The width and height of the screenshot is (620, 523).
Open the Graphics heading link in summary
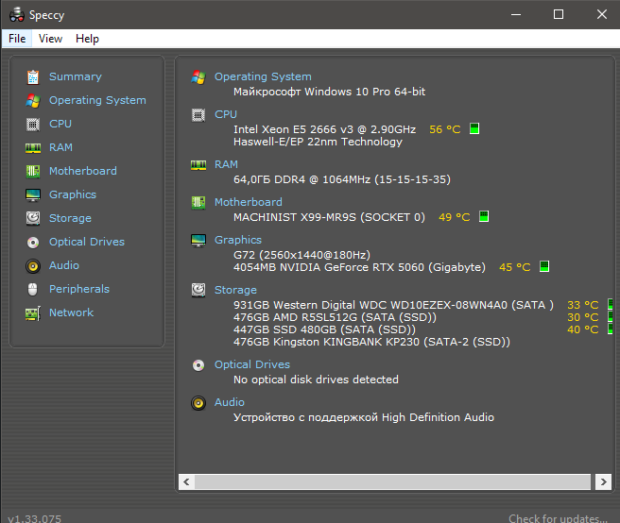[x=238, y=240]
